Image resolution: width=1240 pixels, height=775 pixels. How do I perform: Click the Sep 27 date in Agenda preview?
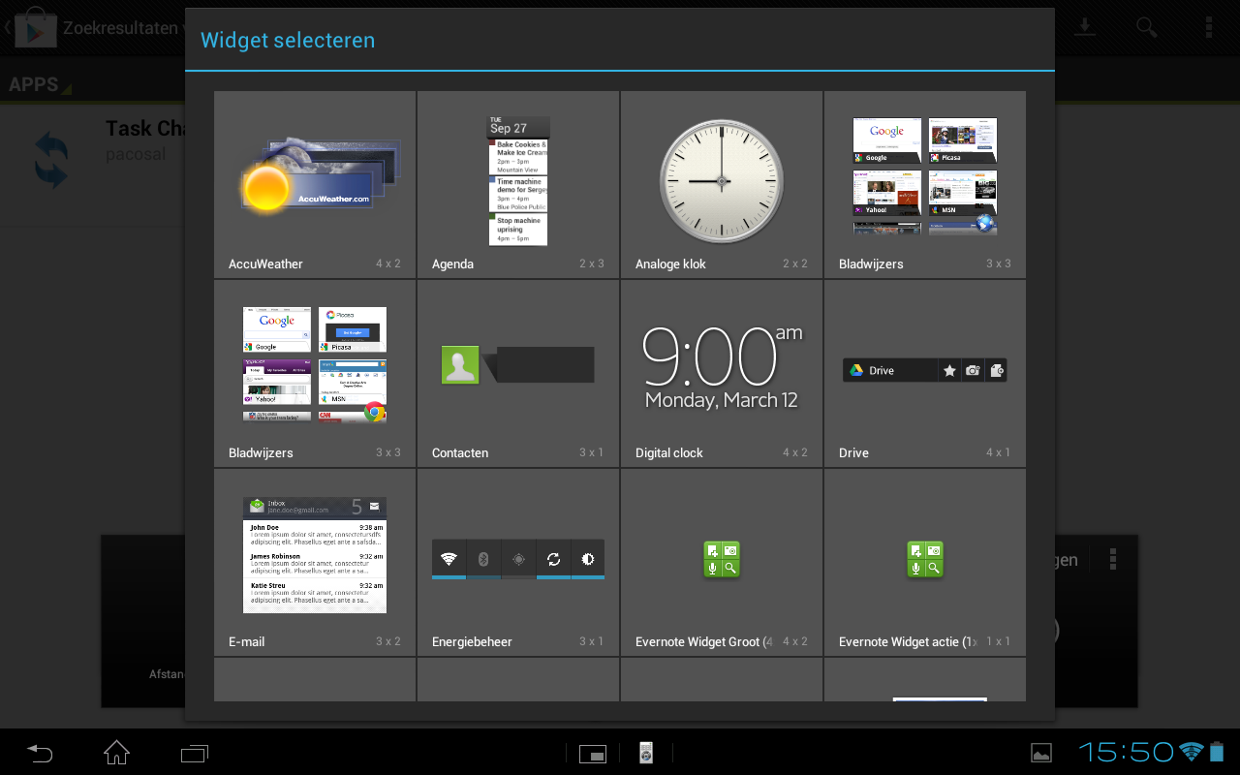[509, 128]
